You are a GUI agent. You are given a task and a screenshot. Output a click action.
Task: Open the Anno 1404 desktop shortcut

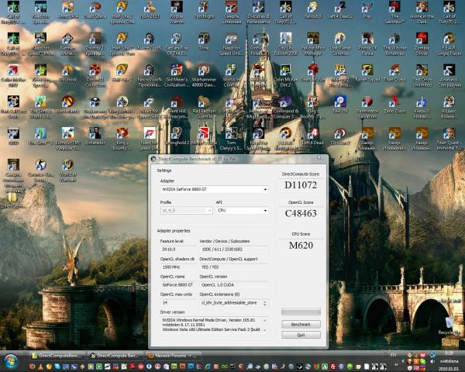click(x=67, y=10)
